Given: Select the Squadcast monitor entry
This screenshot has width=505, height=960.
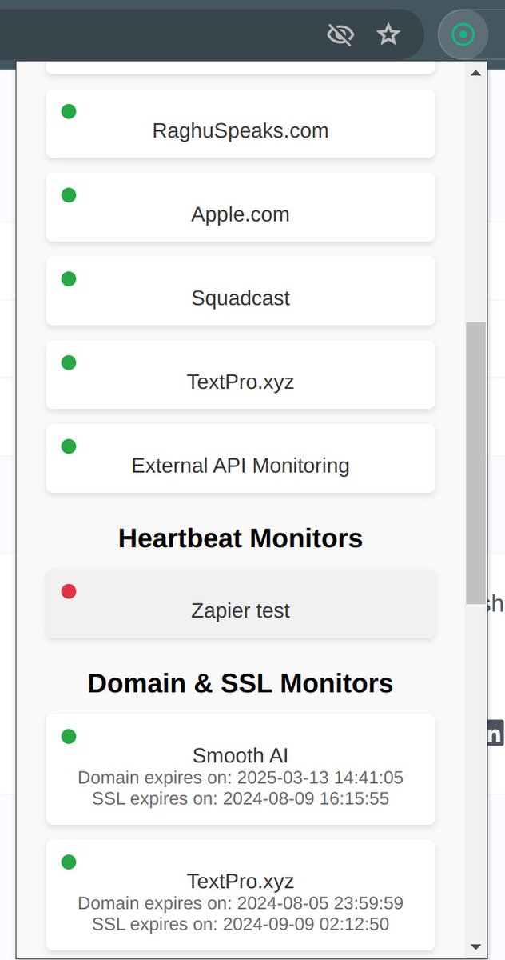Looking at the screenshot, I should tap(241, 290).
